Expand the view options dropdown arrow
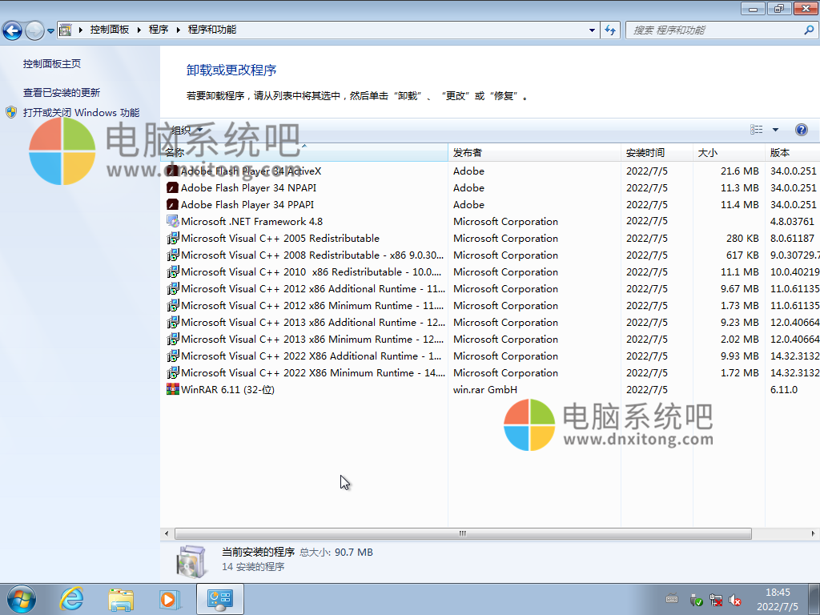This screenshot has height=615, width=820. [775, 130]
